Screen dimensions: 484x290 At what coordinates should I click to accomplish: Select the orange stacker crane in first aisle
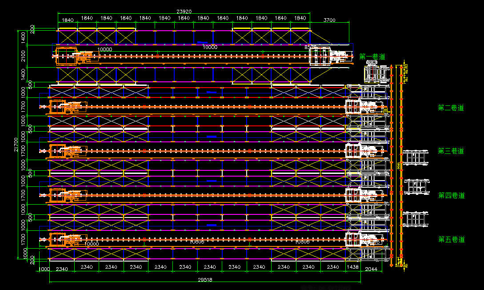point(73,56)
